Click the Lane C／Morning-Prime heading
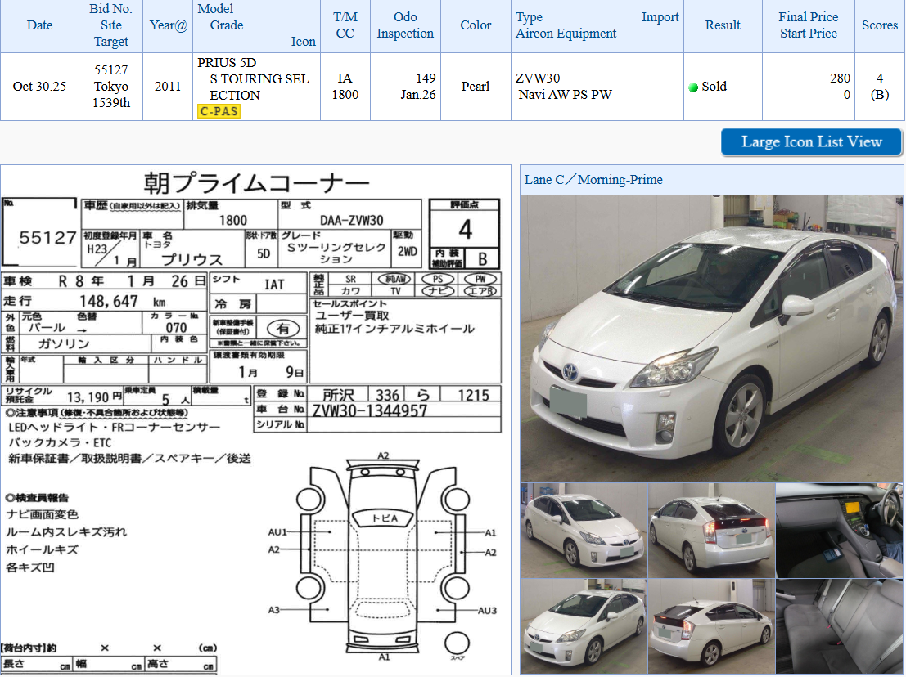This screenshot has width=906, height=677. [594, 180]
